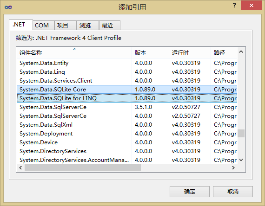Click the vertical scrollbar up arrow

[x=241, y=51]
